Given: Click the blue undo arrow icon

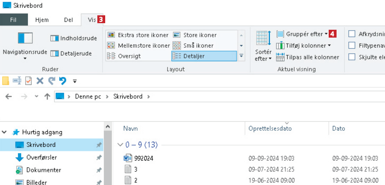Looking at the screenshot, I should 63,81.
